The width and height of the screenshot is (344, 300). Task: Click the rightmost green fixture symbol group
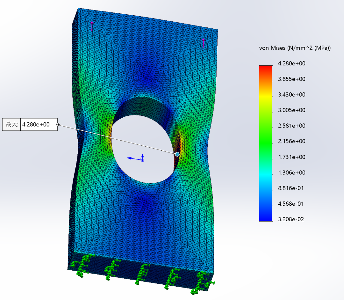pyautogui.click(x=203, y=282)
